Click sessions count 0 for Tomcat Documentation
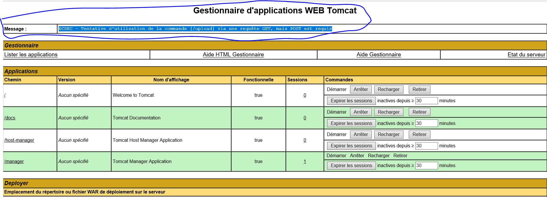The width and height of the screenshot is (547, 197). click(x=305, y=118)
